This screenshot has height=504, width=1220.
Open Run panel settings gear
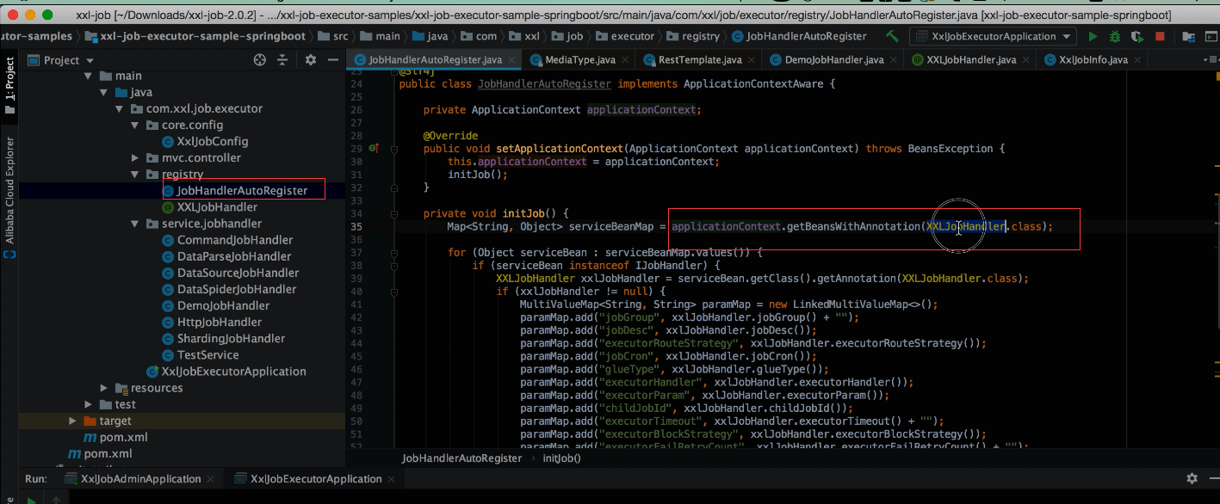pyautogui.click(x=1192, y=479)
